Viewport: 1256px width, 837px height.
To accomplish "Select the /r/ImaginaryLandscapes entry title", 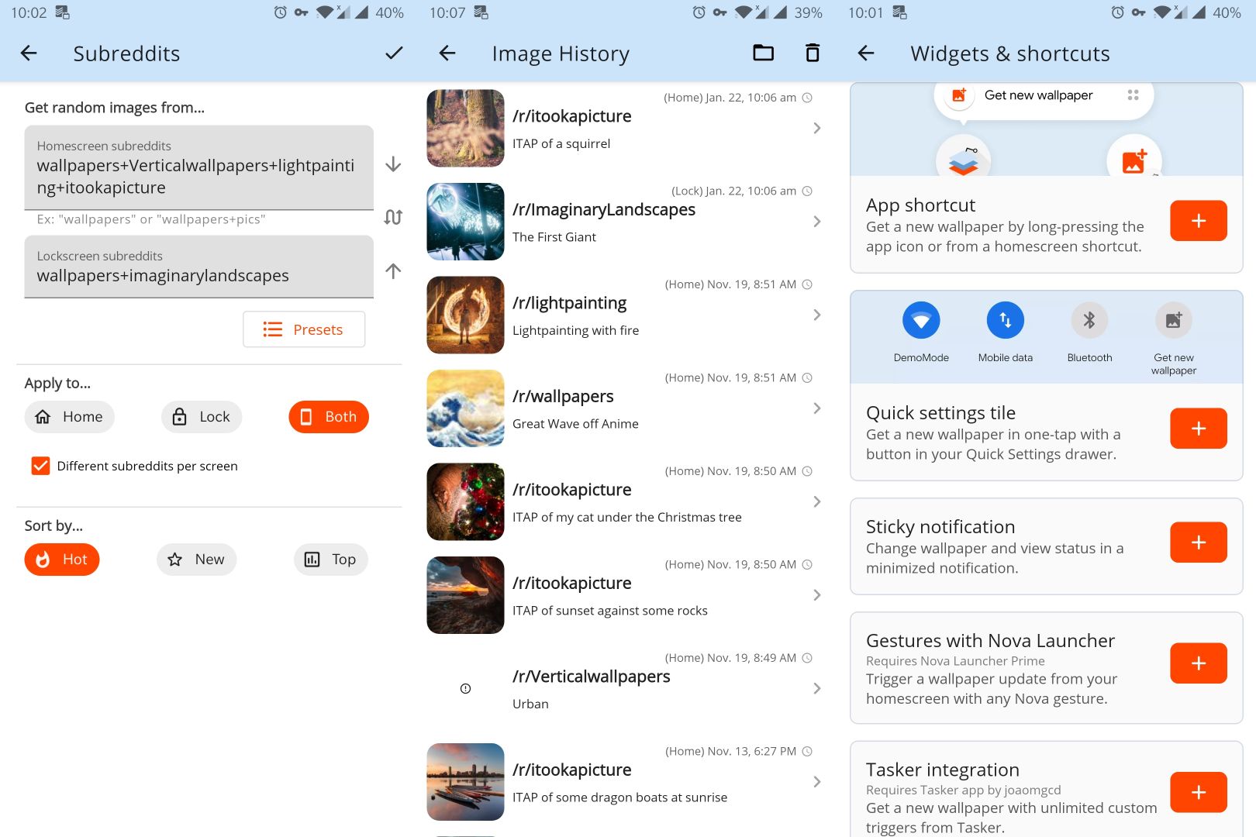I will [604, 210].
